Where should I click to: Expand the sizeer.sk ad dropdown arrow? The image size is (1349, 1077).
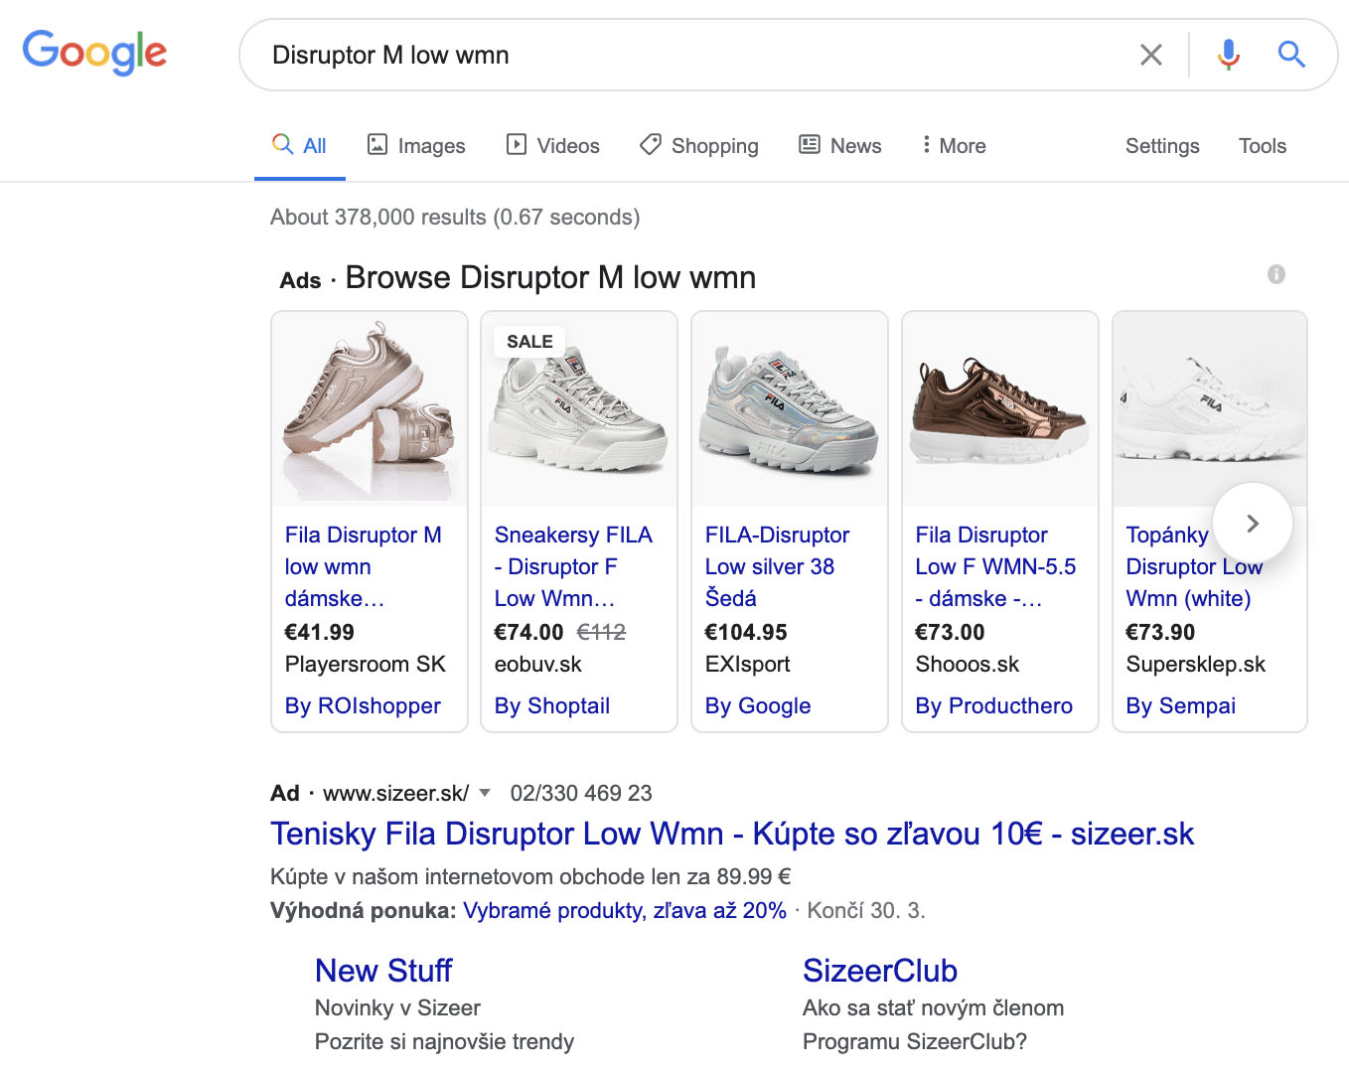[x=485, y=793]
